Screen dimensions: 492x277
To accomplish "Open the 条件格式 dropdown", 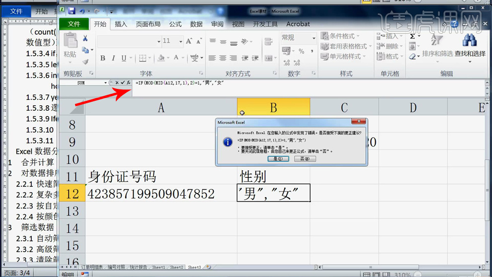I will (x=340, y=36).
